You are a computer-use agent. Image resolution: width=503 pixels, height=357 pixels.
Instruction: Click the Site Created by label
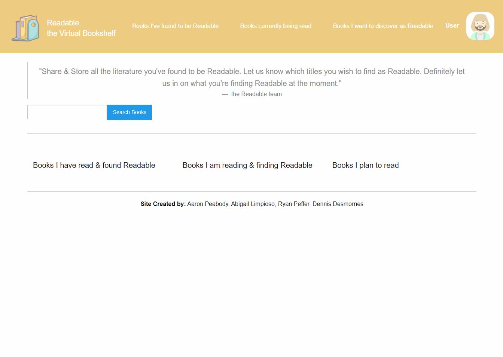163,204
